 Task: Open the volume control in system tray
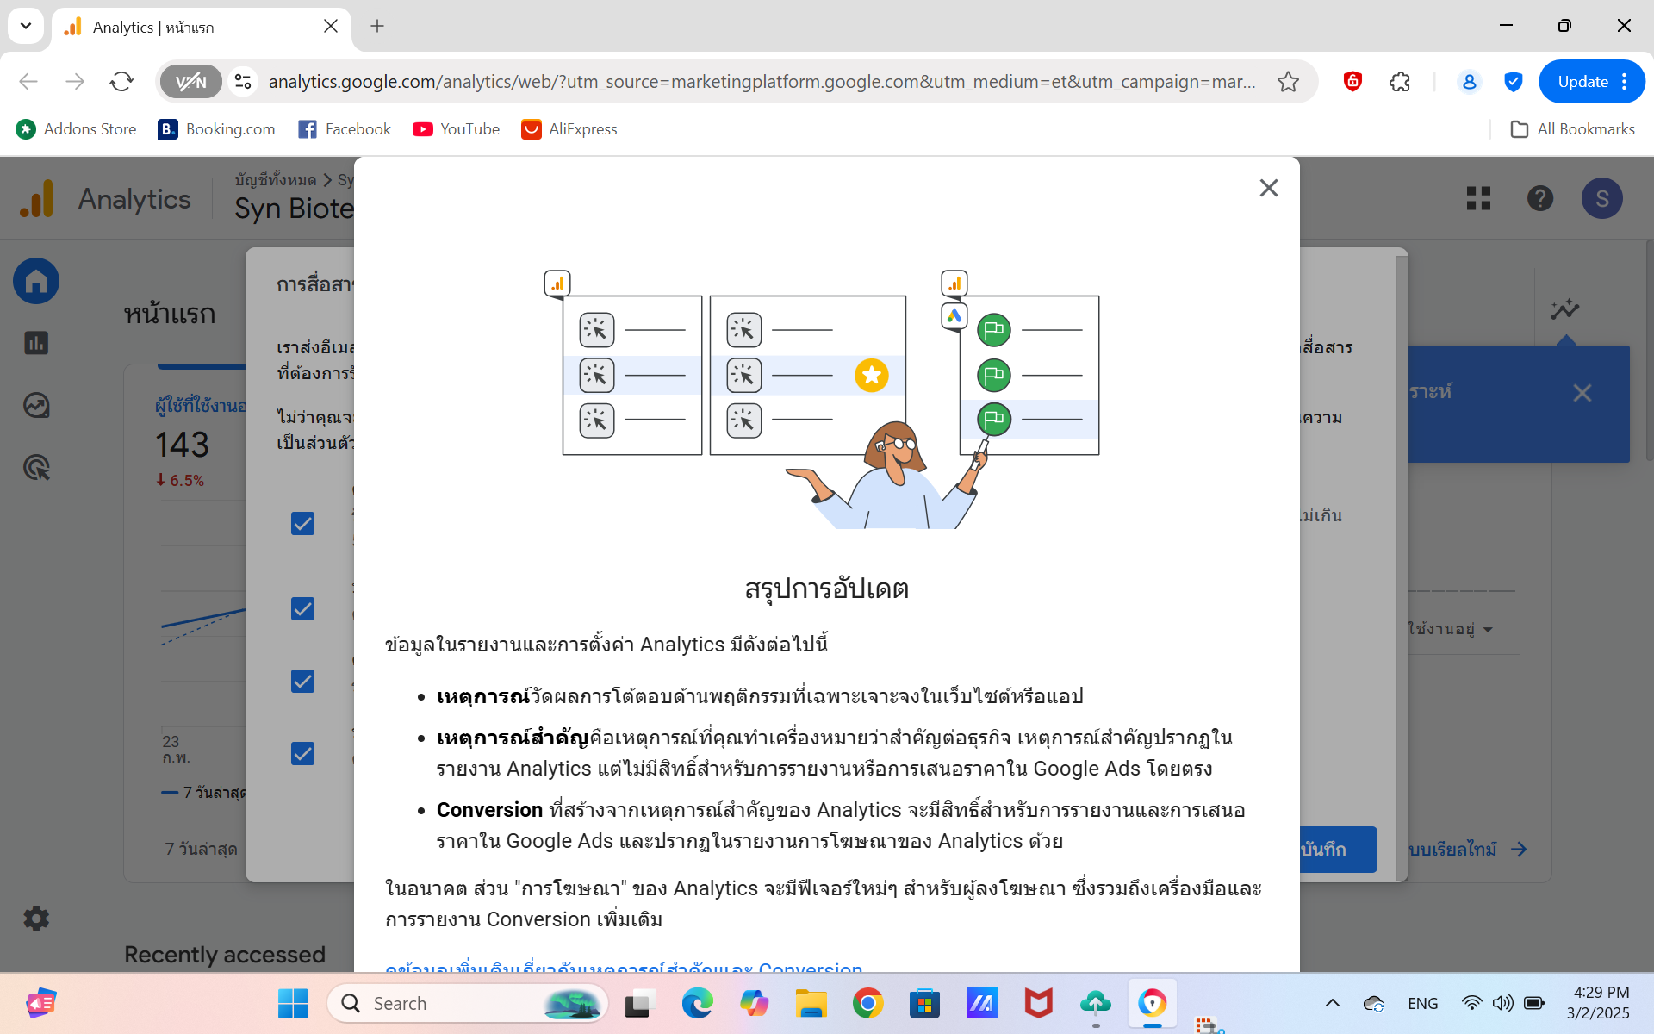[1503, 1003]
